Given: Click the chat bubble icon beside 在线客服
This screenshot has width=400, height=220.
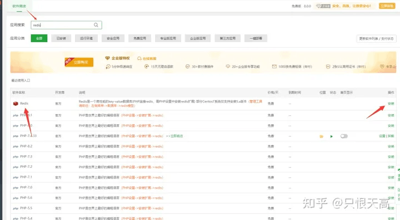Looking at the screenshot, I should click(139, 59).
